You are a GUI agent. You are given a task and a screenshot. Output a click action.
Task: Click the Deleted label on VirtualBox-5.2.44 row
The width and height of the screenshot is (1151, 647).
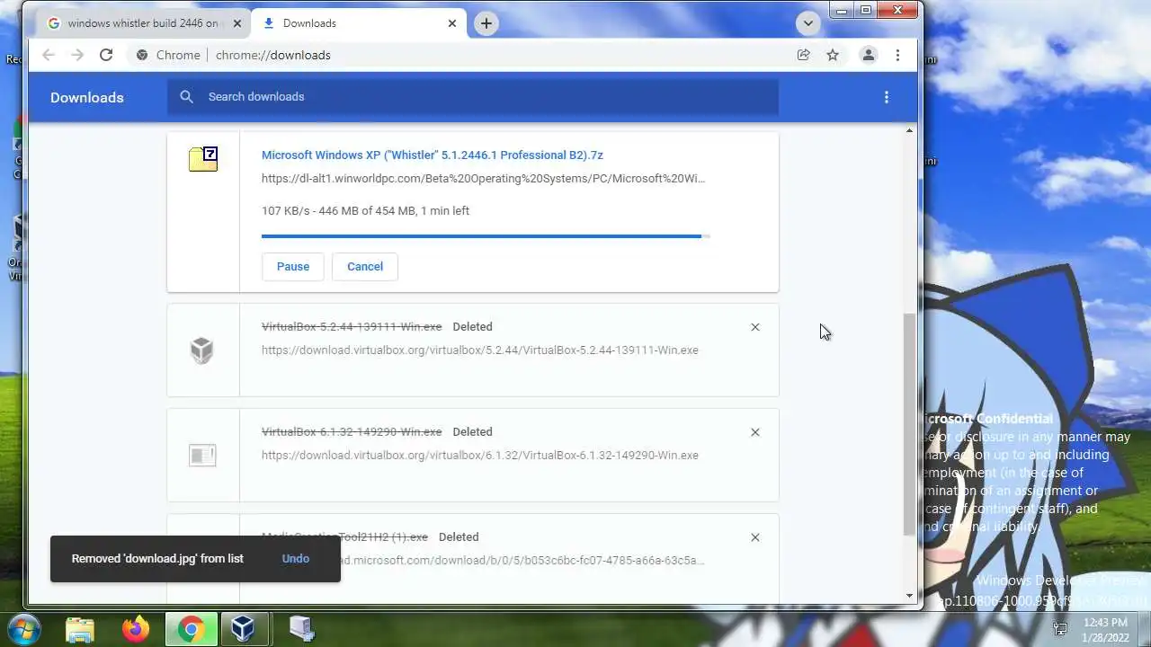pyautogui.click(x=472, y=327)
